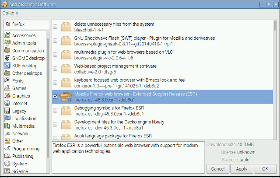The image size is (280, 178).
Task: Click the 'Download size 40.0 MB' value
Action: [x=245, y=144]
